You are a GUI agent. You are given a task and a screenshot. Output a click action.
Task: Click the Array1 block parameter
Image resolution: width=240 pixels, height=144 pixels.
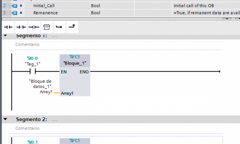[x=67, y=93]
